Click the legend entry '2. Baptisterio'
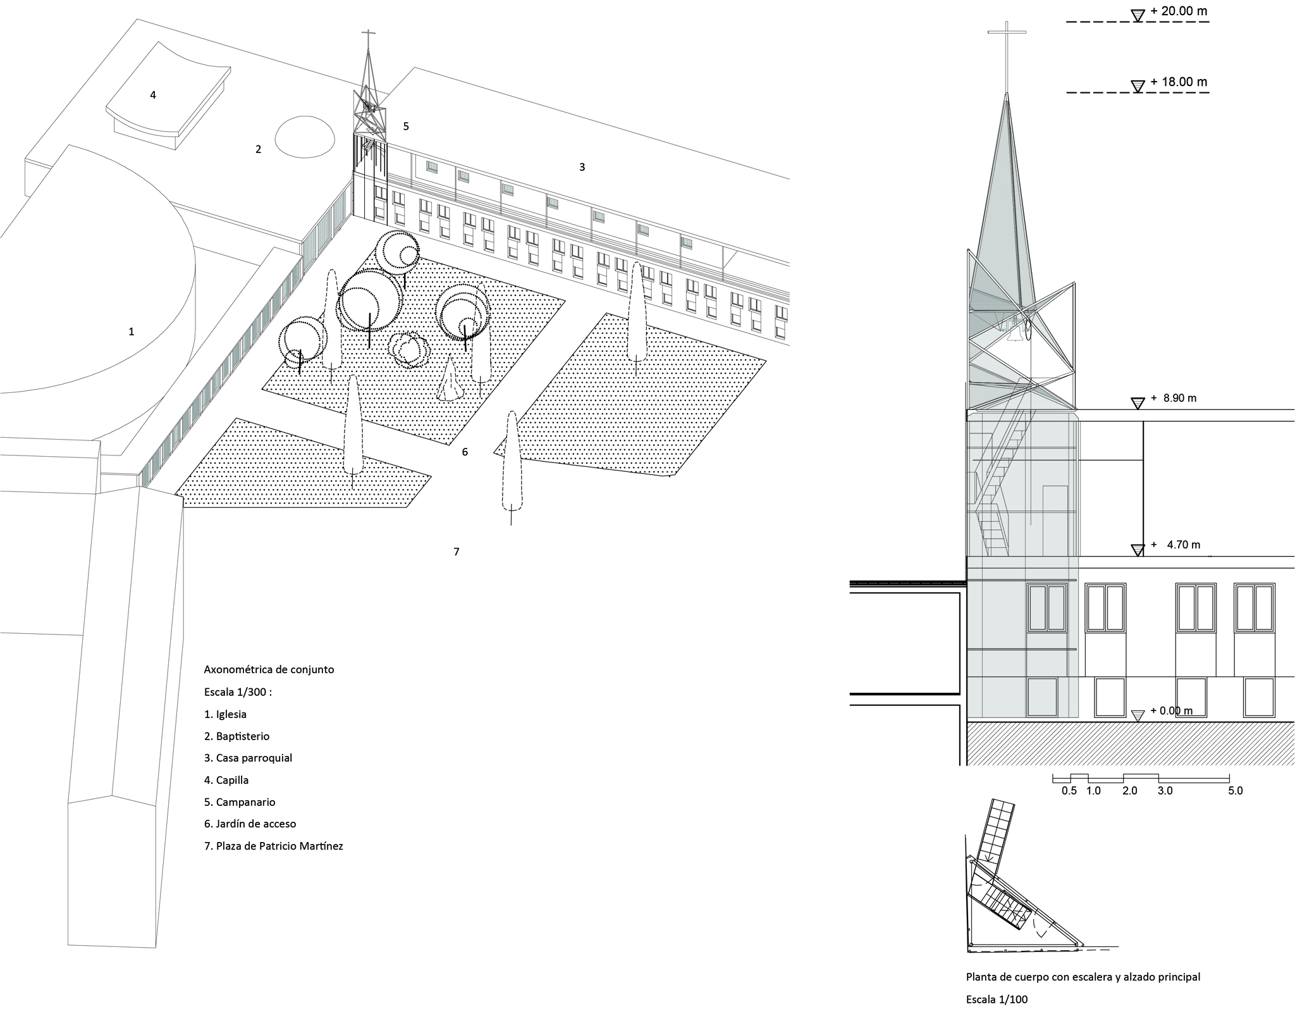The width and height of the screenshot is (1295, 1009). point(236,736)
